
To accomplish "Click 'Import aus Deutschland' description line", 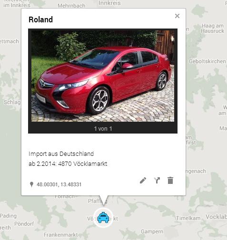I will (x=61, y=154).
